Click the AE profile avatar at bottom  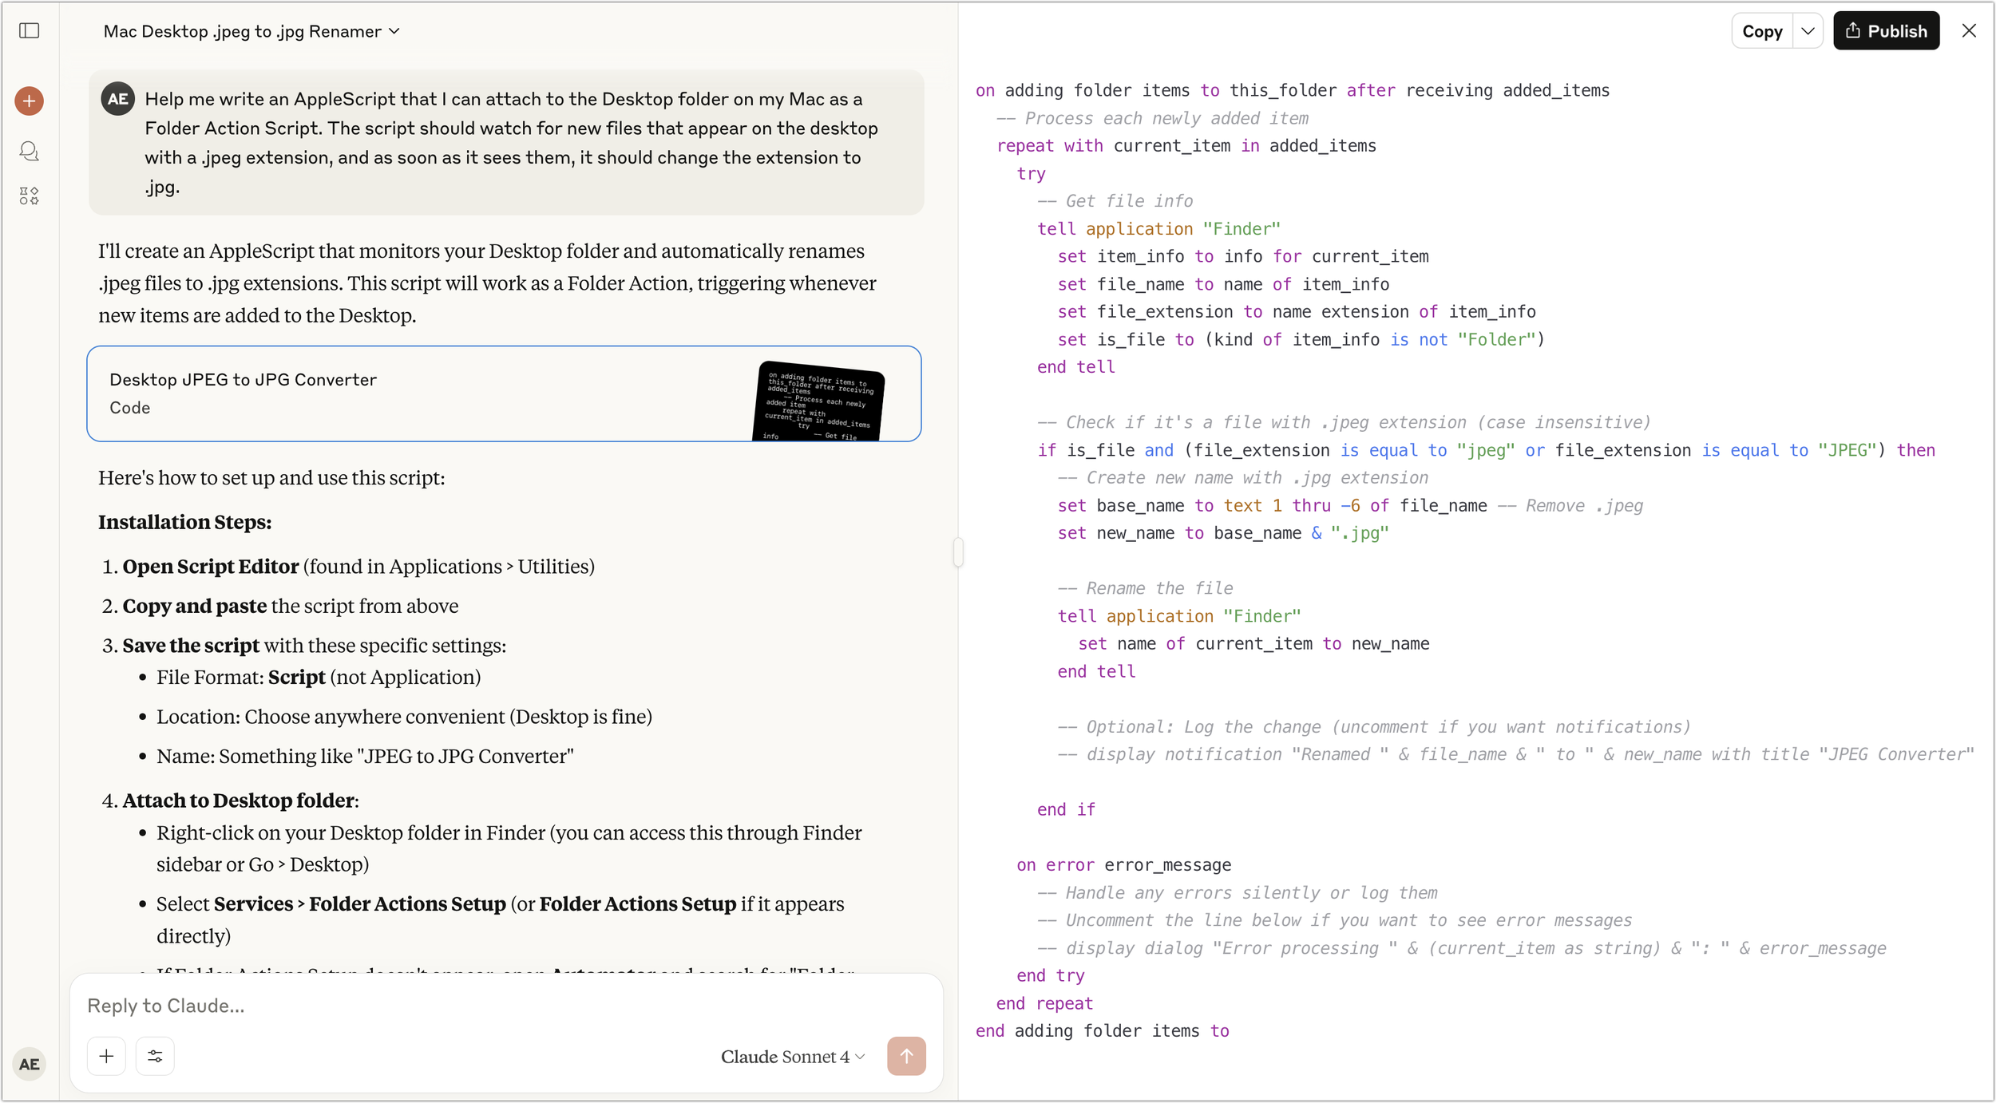click(x=30, y=1064)
